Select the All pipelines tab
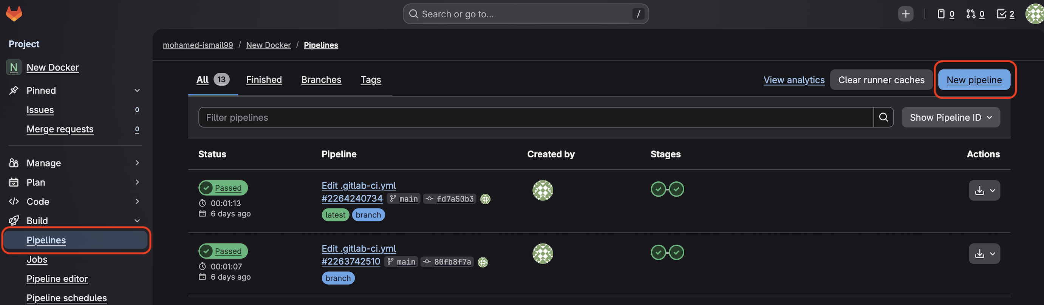This screenshot has width=1044, height=305. coord(213,80)
